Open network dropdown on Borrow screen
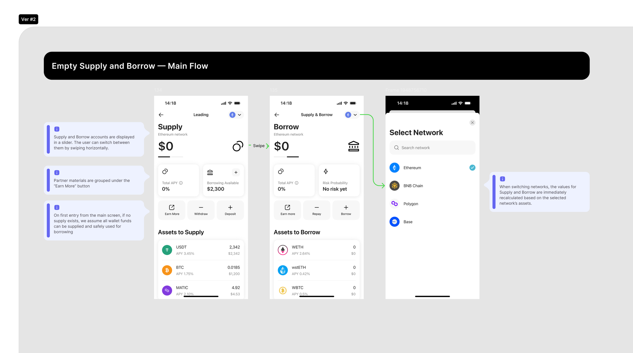The height and width of the screenshot is (353, 633). tap(352, 115)
